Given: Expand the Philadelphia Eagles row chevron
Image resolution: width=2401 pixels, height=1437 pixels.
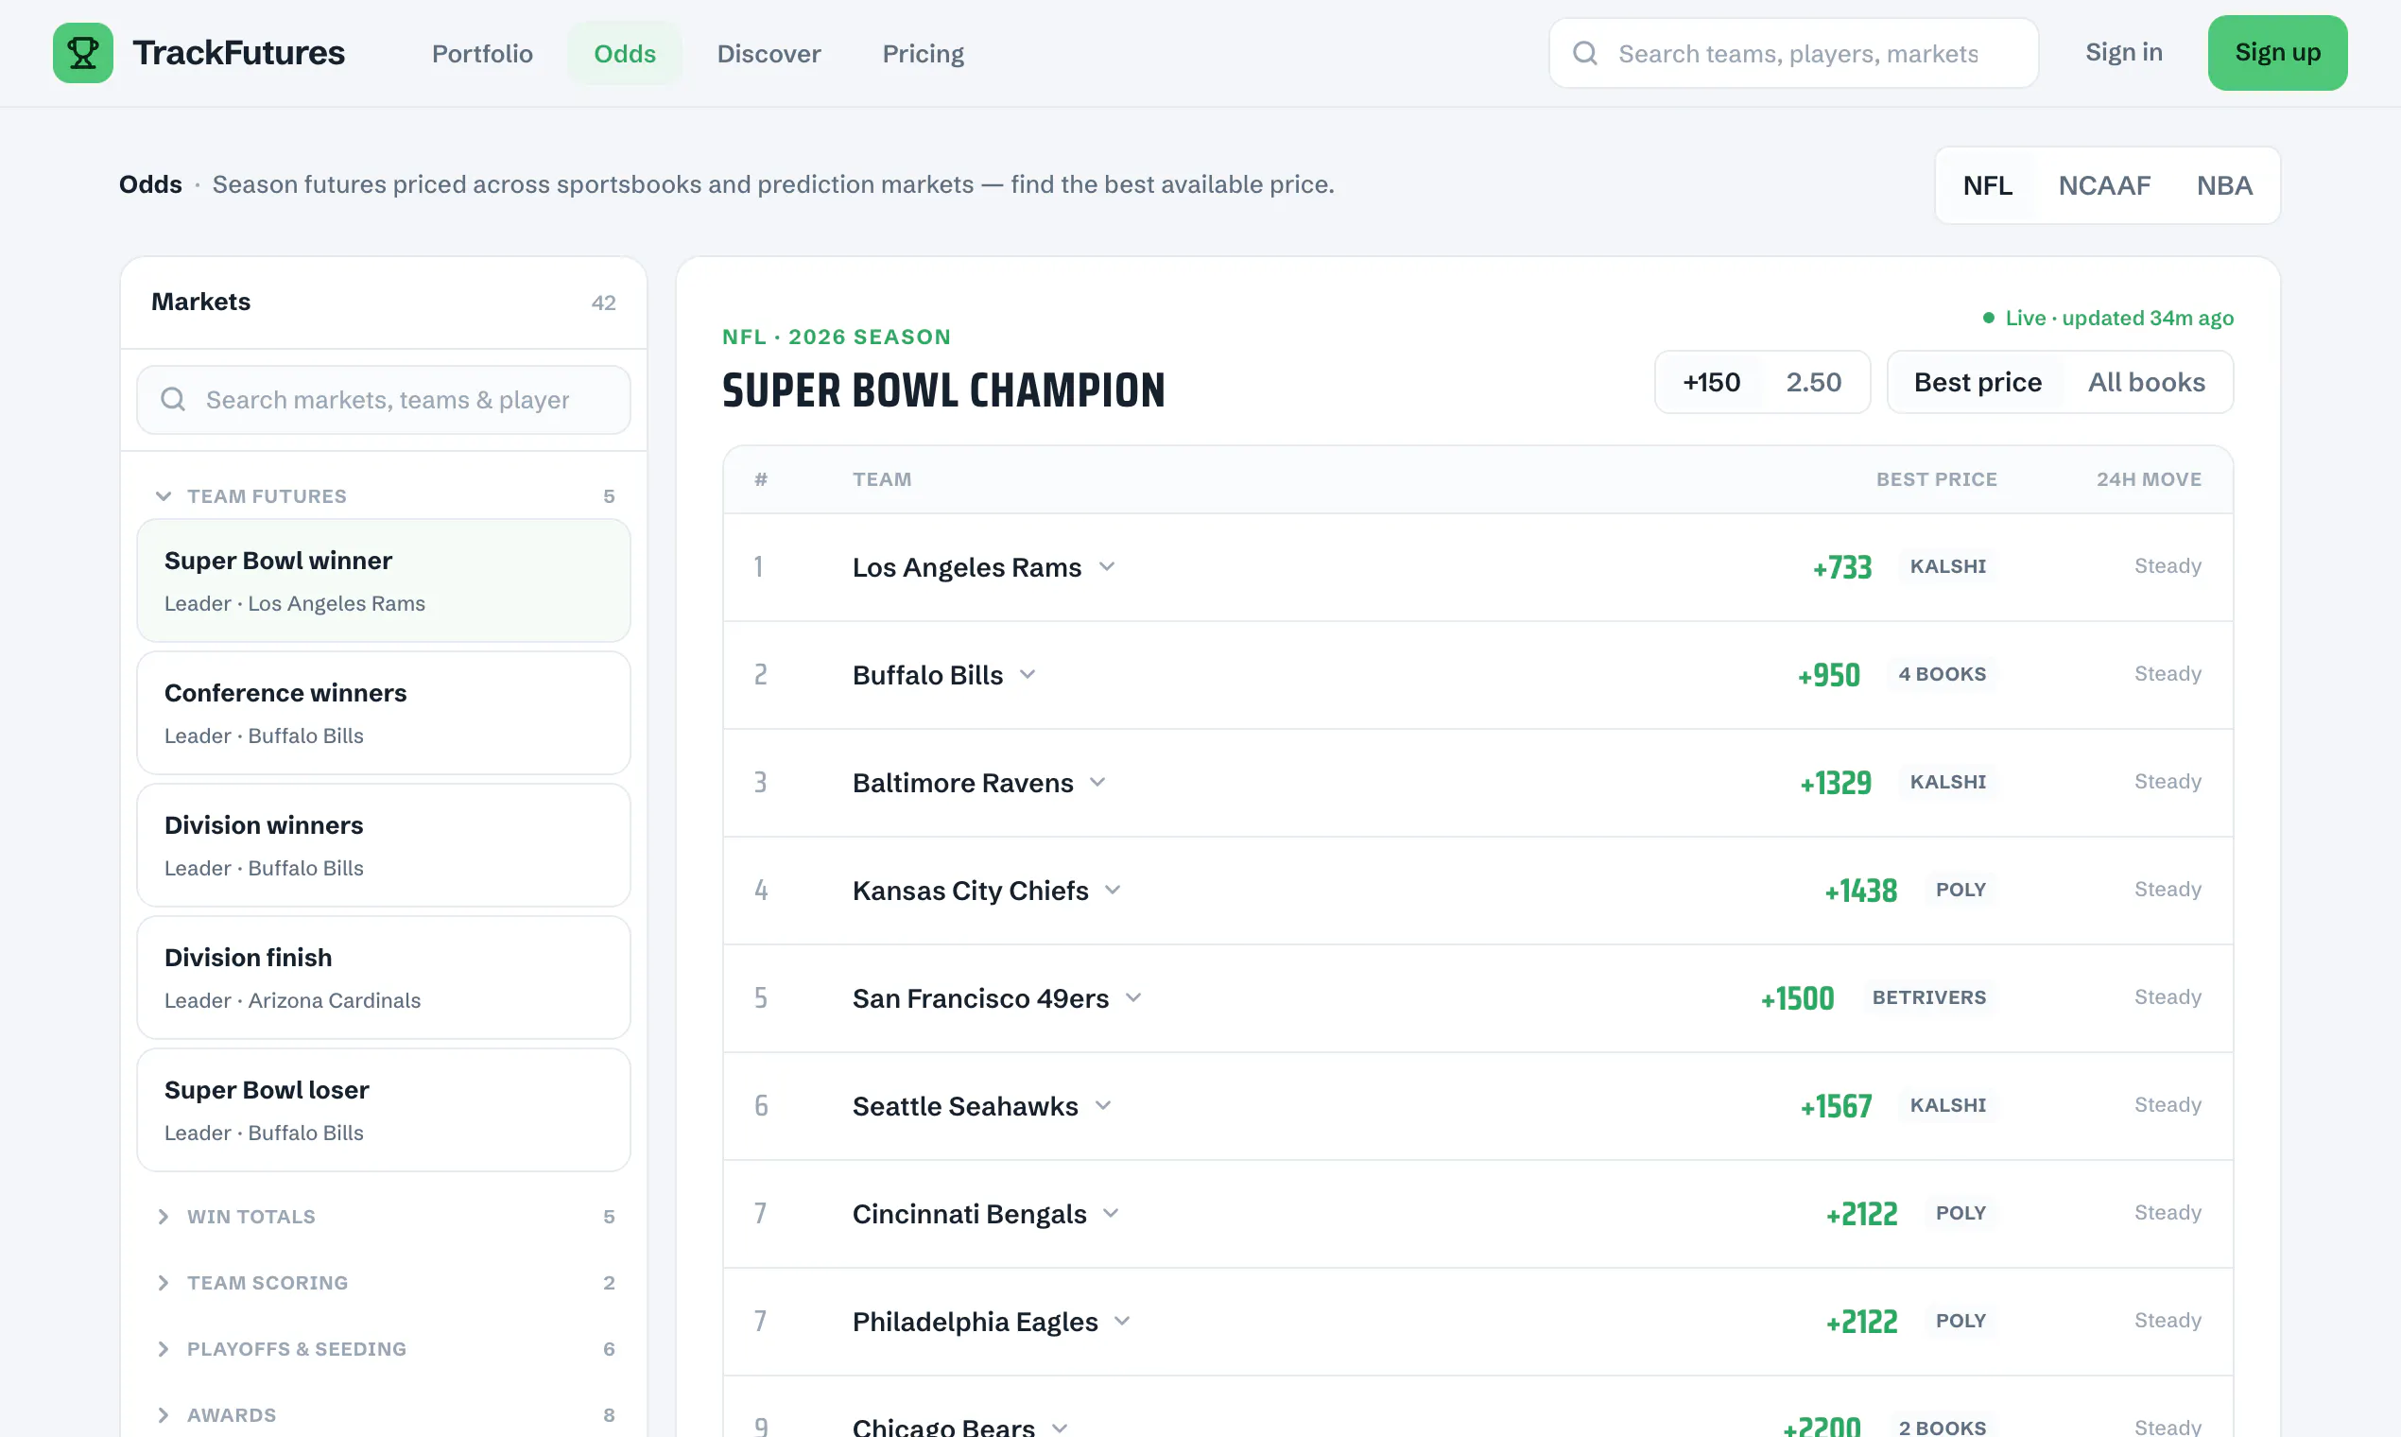Looking at the screenshot, I should pyautogui.click(x=1122, y=1321).
